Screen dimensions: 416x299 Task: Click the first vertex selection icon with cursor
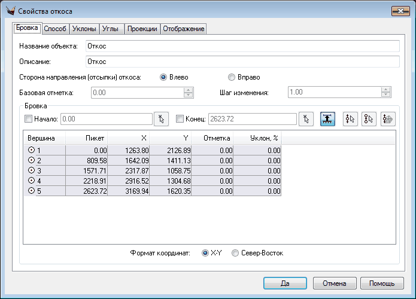pos(350,119)
